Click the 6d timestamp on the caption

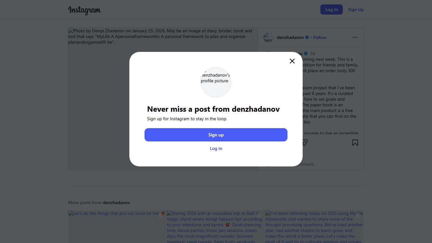pyautogui.click(x=312, y=53)
